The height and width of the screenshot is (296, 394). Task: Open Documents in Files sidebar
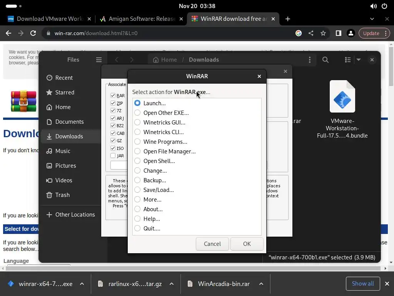click(71, 121)
